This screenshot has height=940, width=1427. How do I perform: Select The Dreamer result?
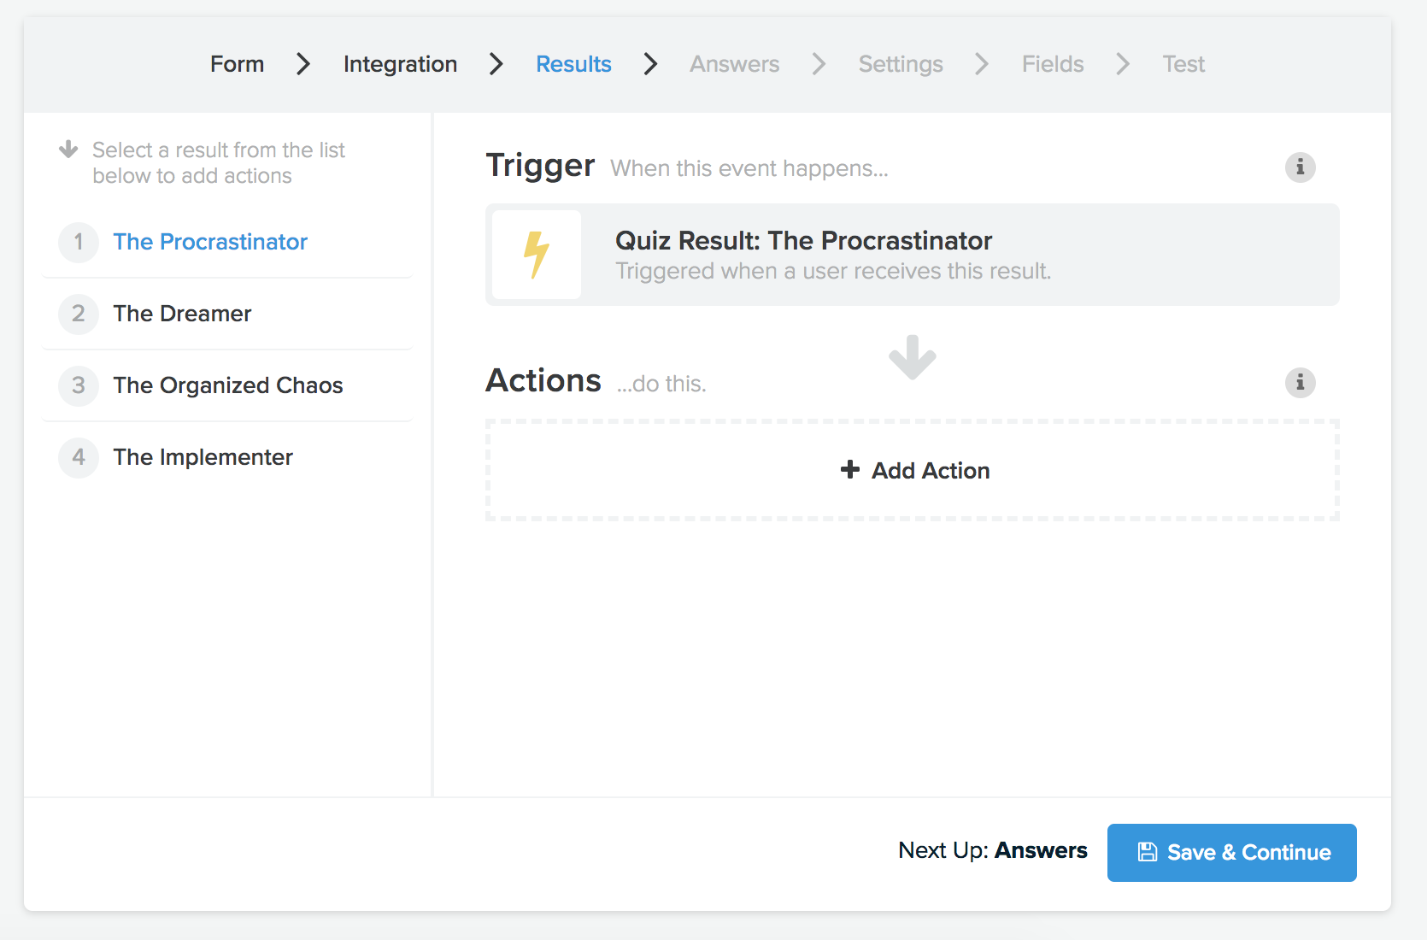(227, 314)
